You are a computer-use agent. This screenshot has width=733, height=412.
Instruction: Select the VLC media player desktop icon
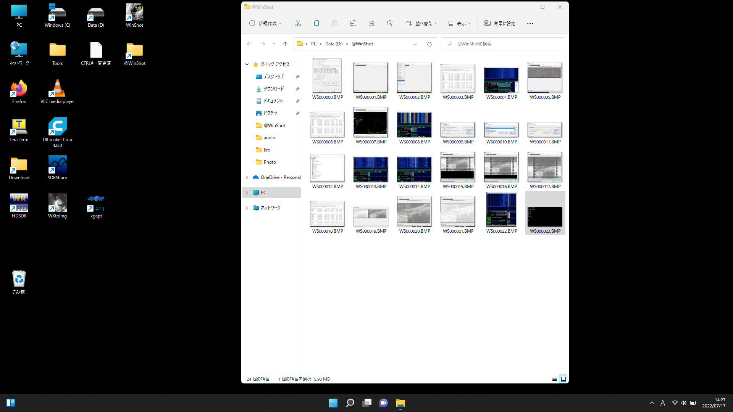coord(58,92)
